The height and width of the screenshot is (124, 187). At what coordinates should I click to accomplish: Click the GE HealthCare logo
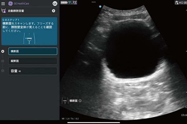[19, 3]
